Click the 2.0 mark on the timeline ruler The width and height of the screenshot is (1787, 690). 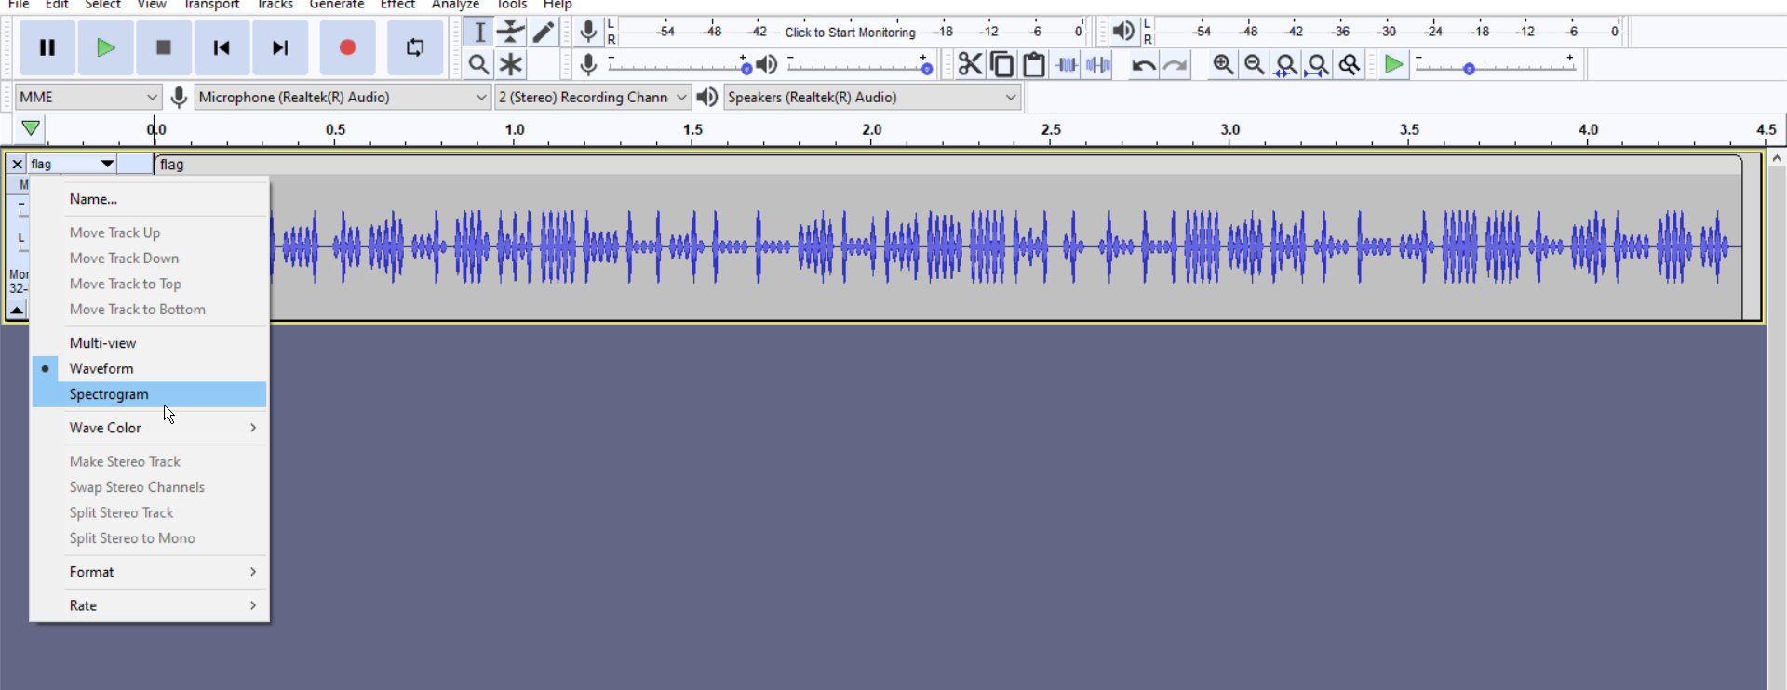872,129
